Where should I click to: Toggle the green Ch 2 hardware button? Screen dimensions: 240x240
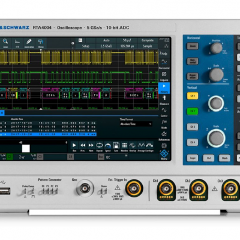(193, 111)
